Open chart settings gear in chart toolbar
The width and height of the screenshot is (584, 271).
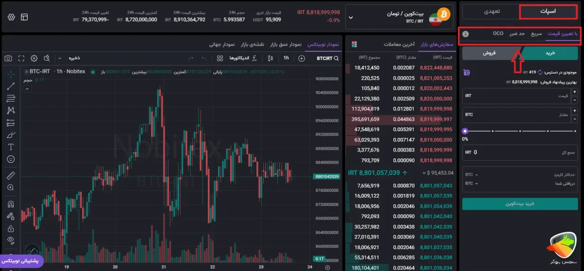click(34, 58)
